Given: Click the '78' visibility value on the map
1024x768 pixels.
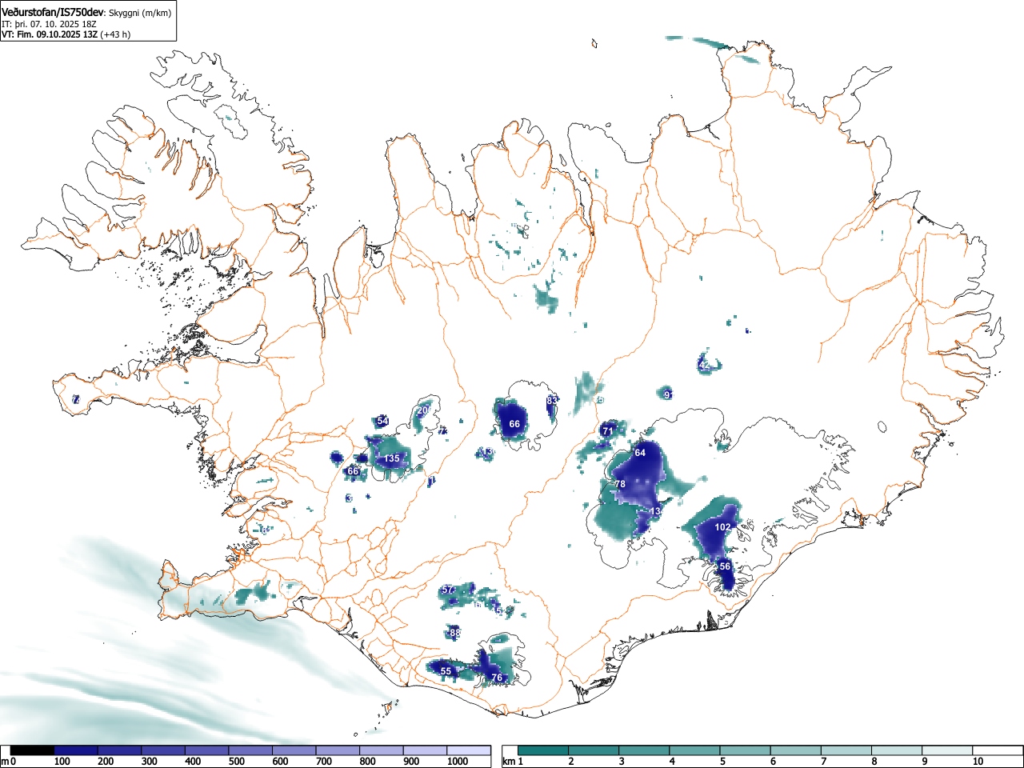Looking at the screenshot, I should (x=620, y=485).
